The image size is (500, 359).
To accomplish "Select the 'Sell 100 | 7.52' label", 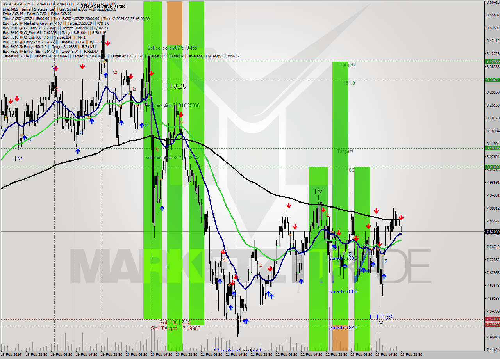I will [x=175, y=322].
